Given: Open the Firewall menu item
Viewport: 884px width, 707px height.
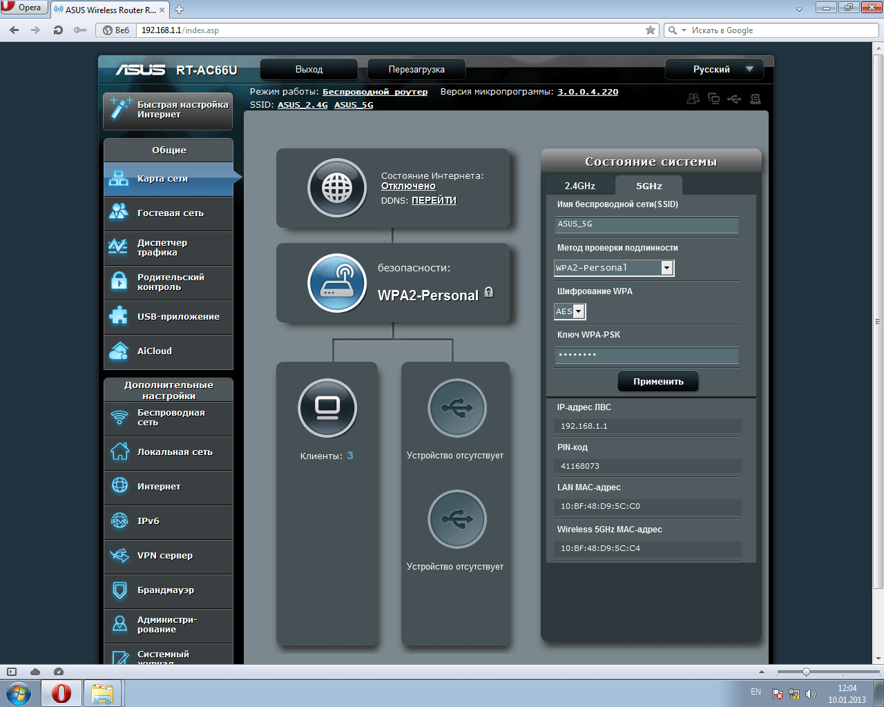Looking at the screenshot, I should 169,590.
